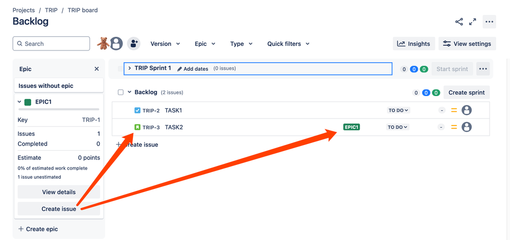The width and height of the screenshot is (510, 240).
Task: Open assignee avatar for TASK2
Action: [x=467, y=127]
